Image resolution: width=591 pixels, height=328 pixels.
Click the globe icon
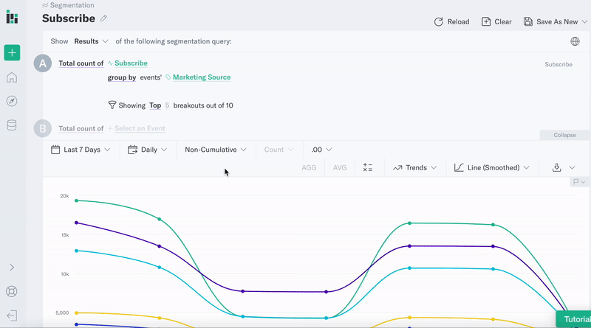[x=575, y=41]
